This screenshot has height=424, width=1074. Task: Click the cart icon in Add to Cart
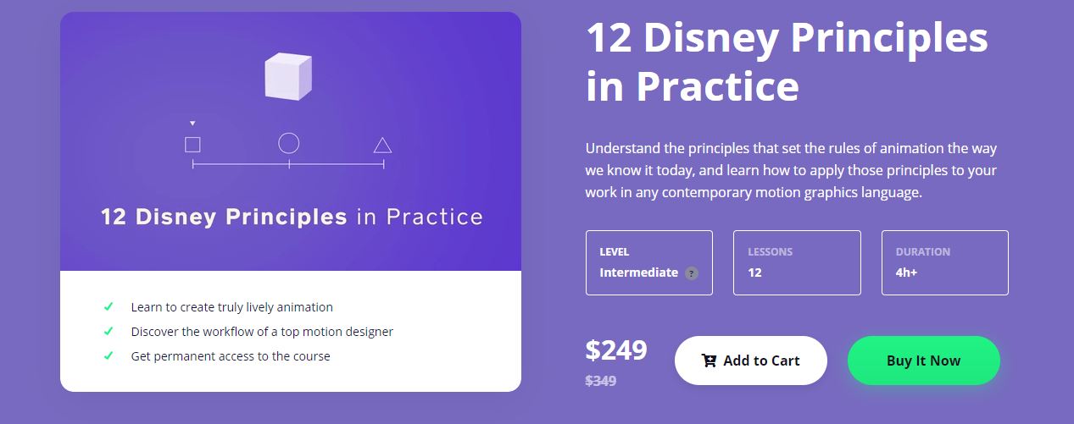(x=710, y=361)
